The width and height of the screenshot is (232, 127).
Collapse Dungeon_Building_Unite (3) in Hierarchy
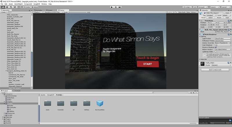[x=6, y=71]
